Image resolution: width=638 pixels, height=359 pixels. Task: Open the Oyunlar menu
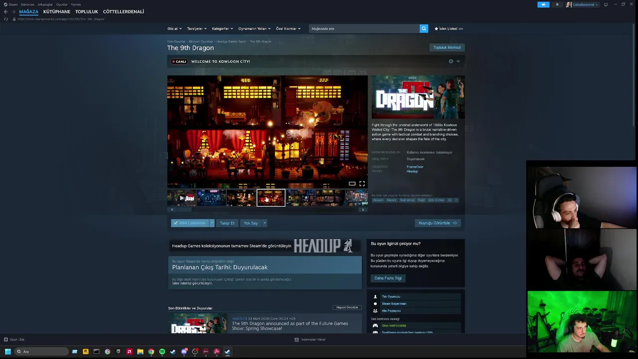pos(62,4)
